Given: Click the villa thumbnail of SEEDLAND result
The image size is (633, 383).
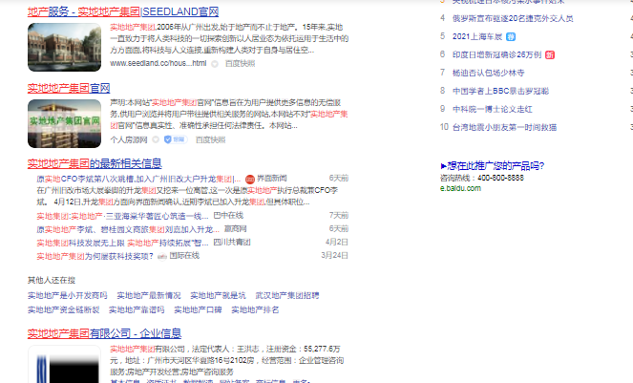Looking at the screenshot, I should pos(65,47).
